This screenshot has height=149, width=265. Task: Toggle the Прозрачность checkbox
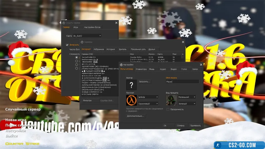(x=168, y=109)
